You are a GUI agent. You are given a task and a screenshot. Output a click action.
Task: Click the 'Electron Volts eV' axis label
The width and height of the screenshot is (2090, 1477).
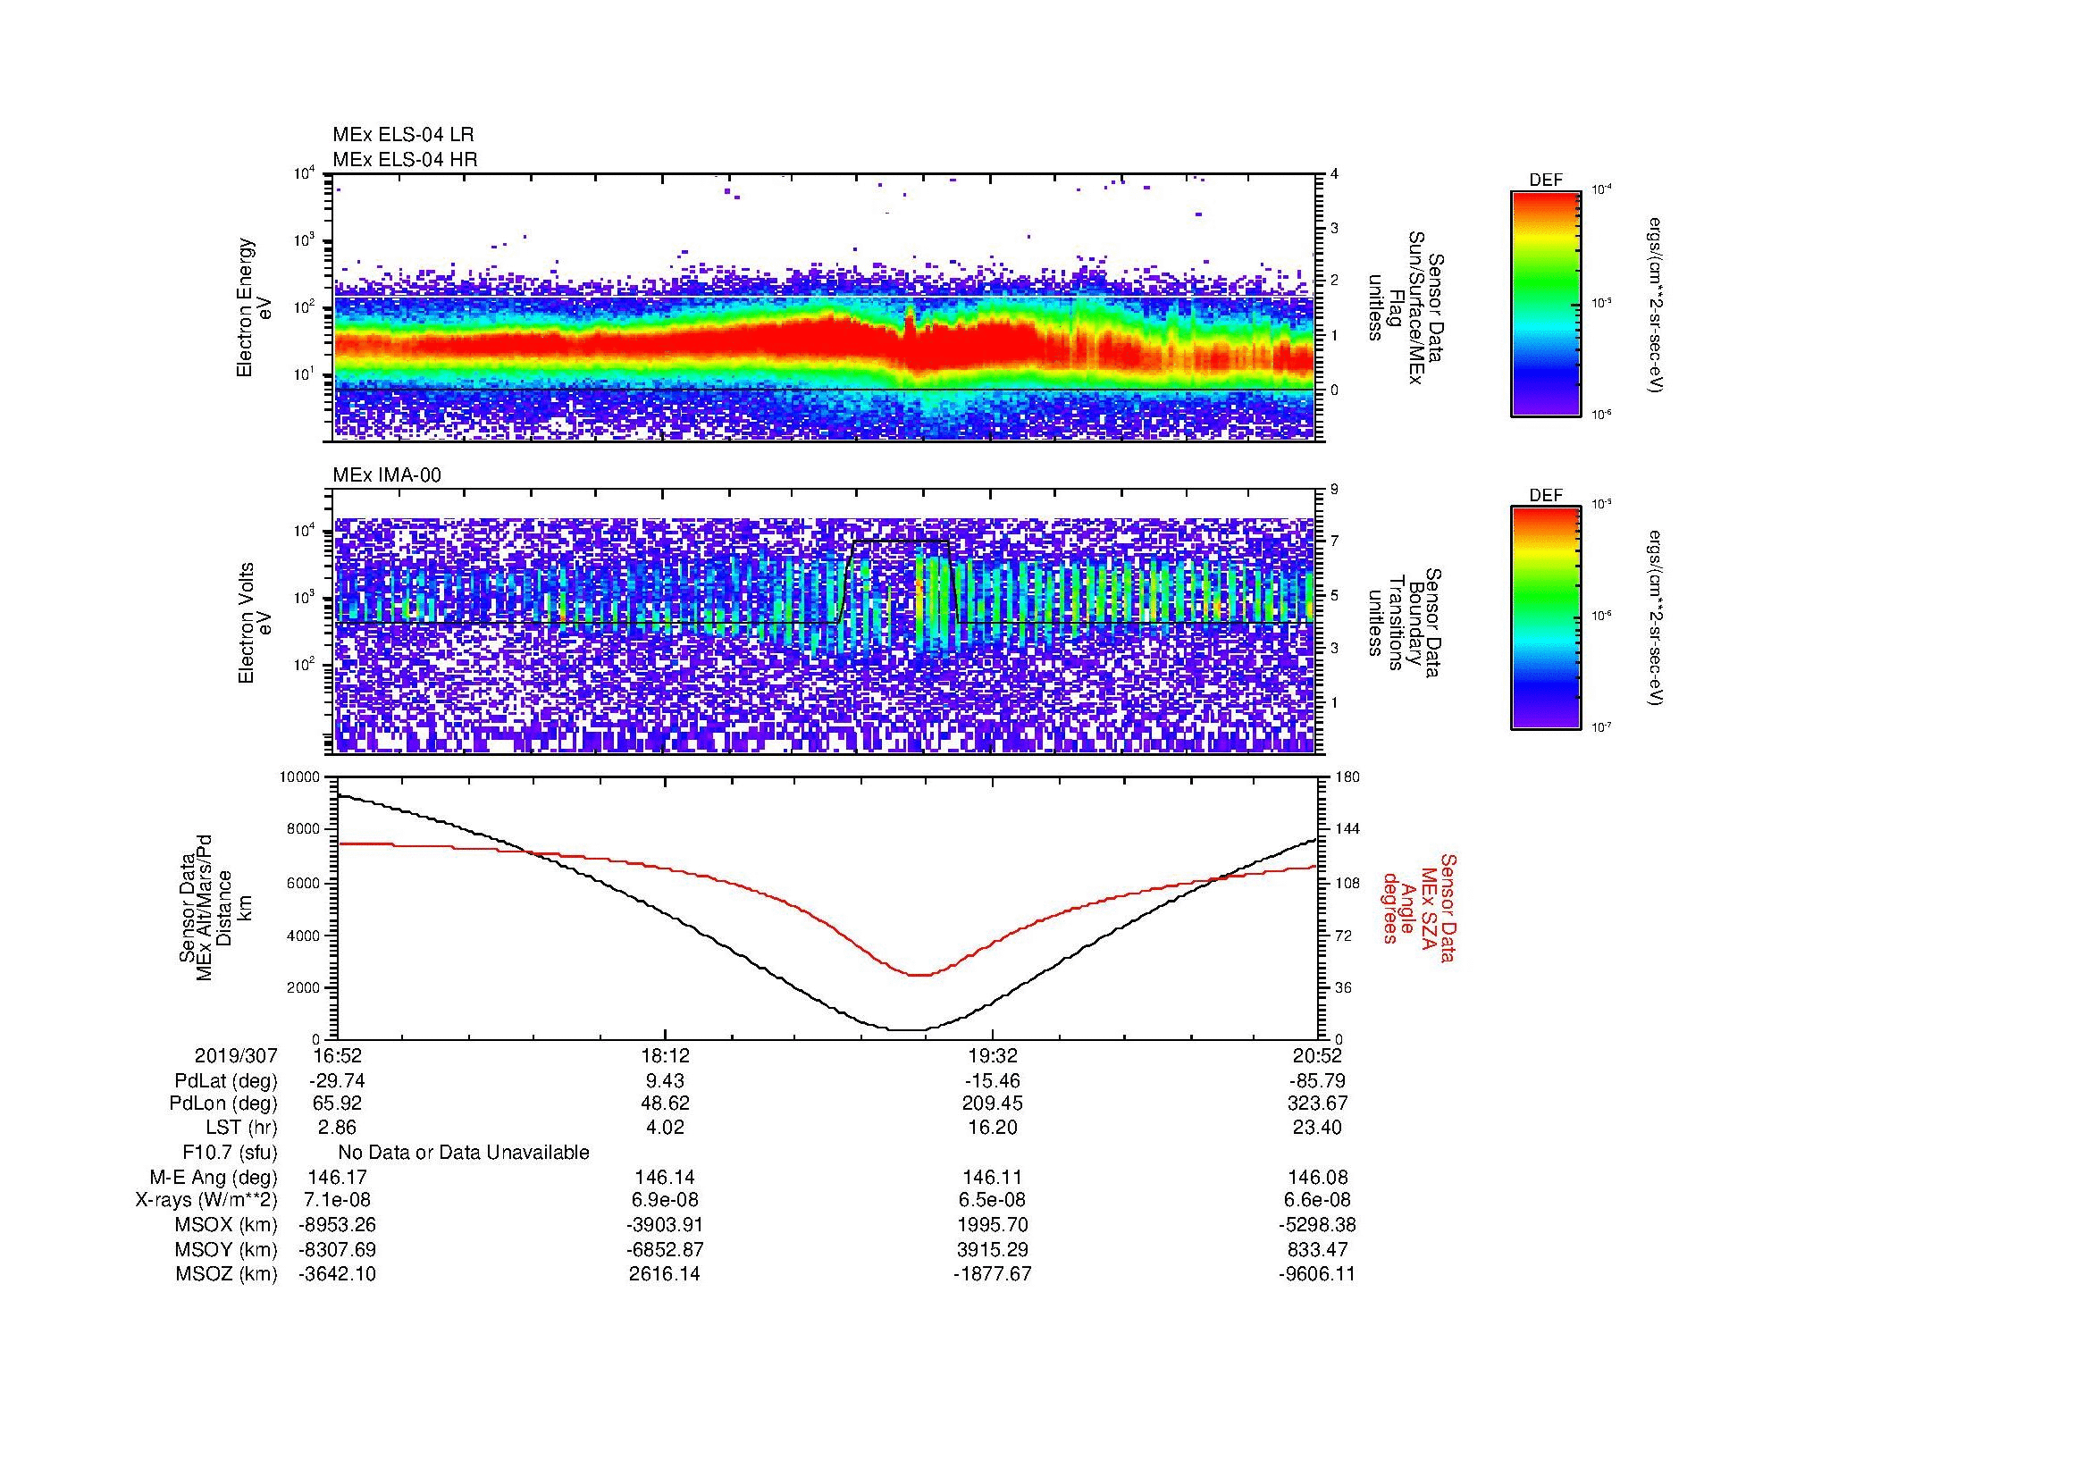254,623
